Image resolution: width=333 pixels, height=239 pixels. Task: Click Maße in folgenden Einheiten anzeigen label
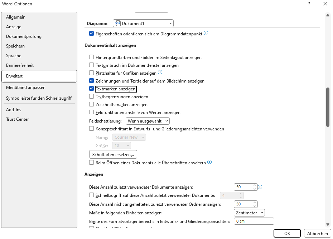click(126, 213)
